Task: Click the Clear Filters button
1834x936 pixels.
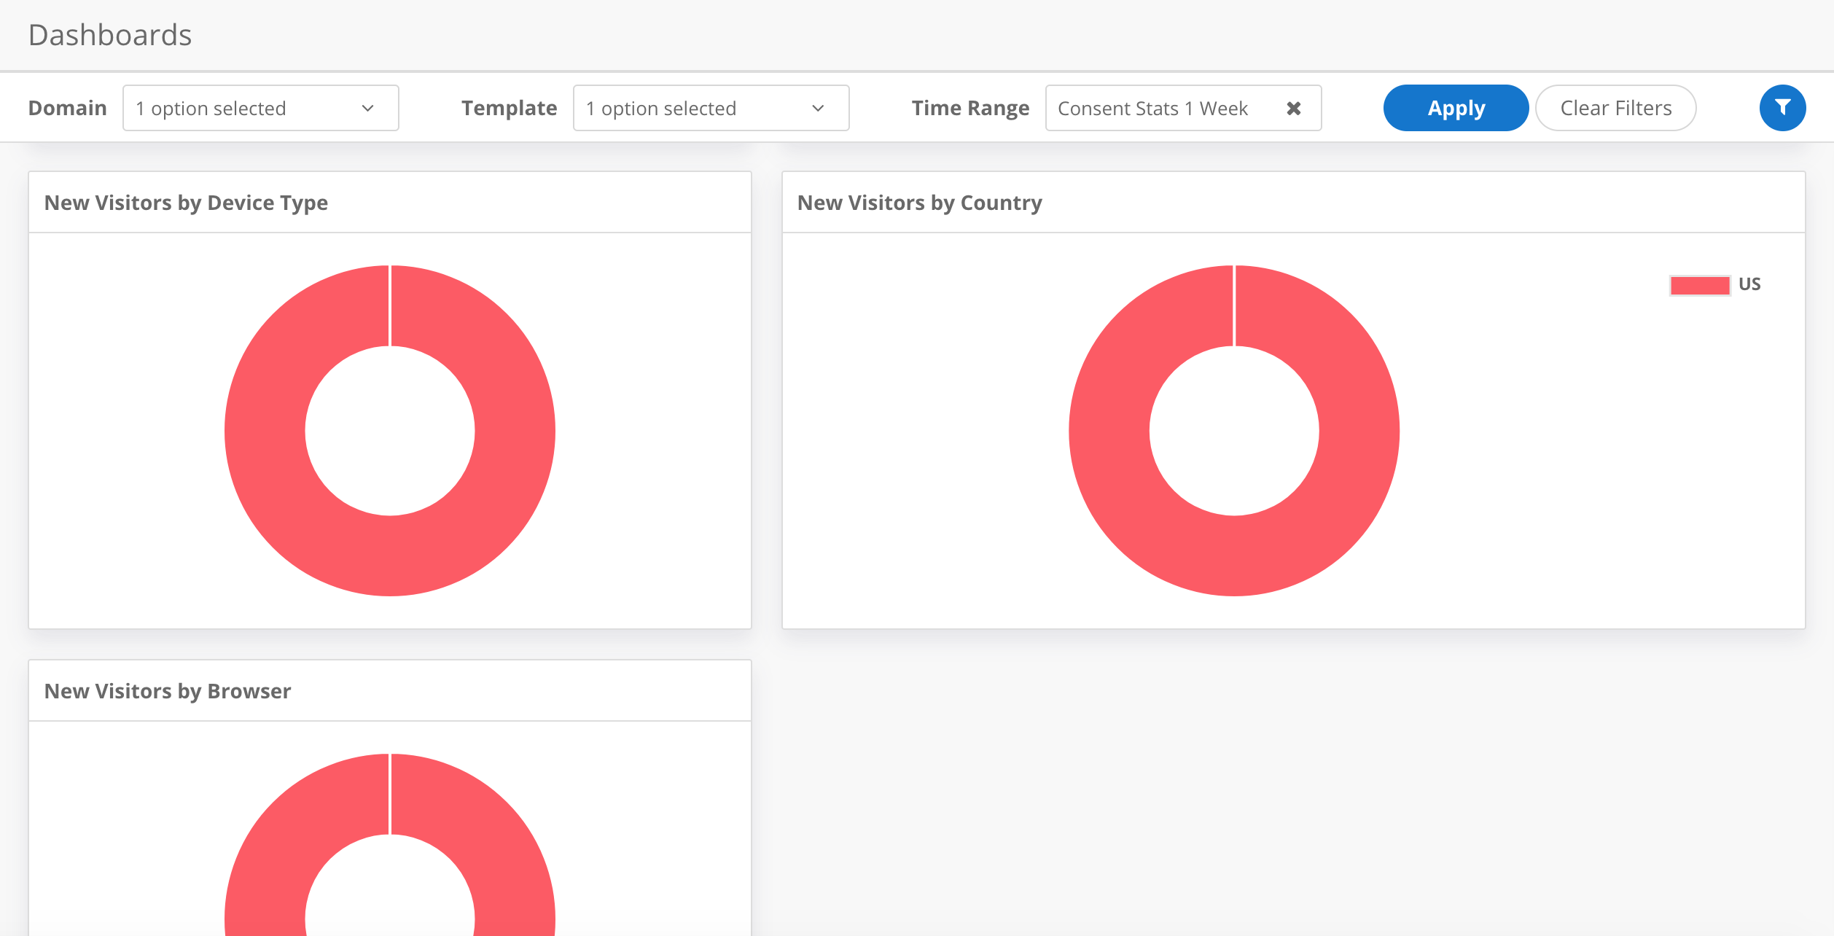Action: coord(1616,108)
